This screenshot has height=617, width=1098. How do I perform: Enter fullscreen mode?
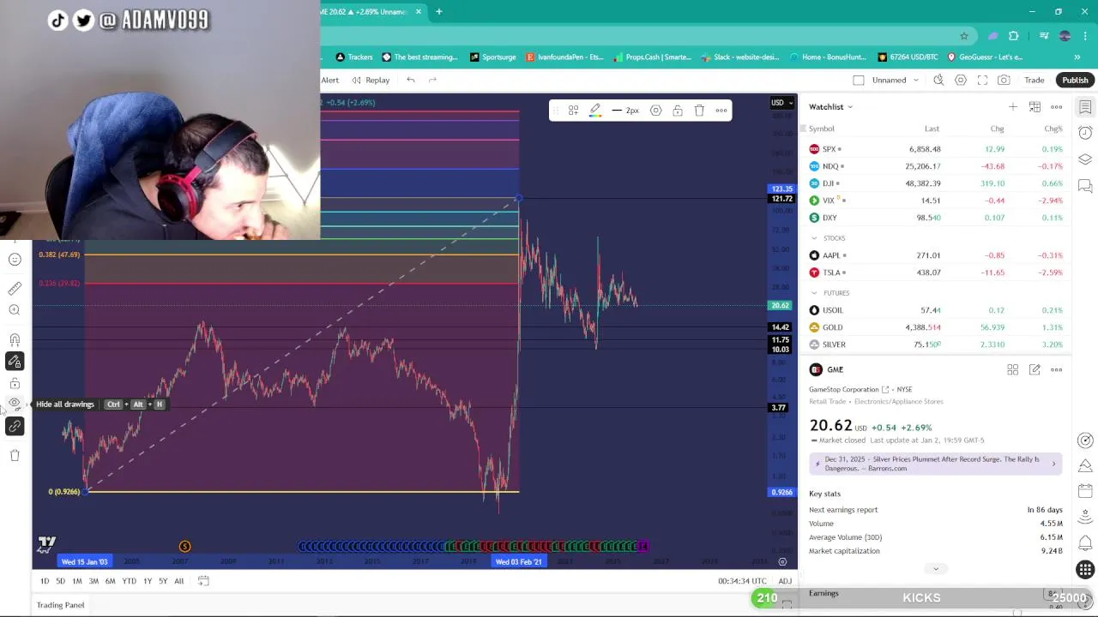coord(982,80)
